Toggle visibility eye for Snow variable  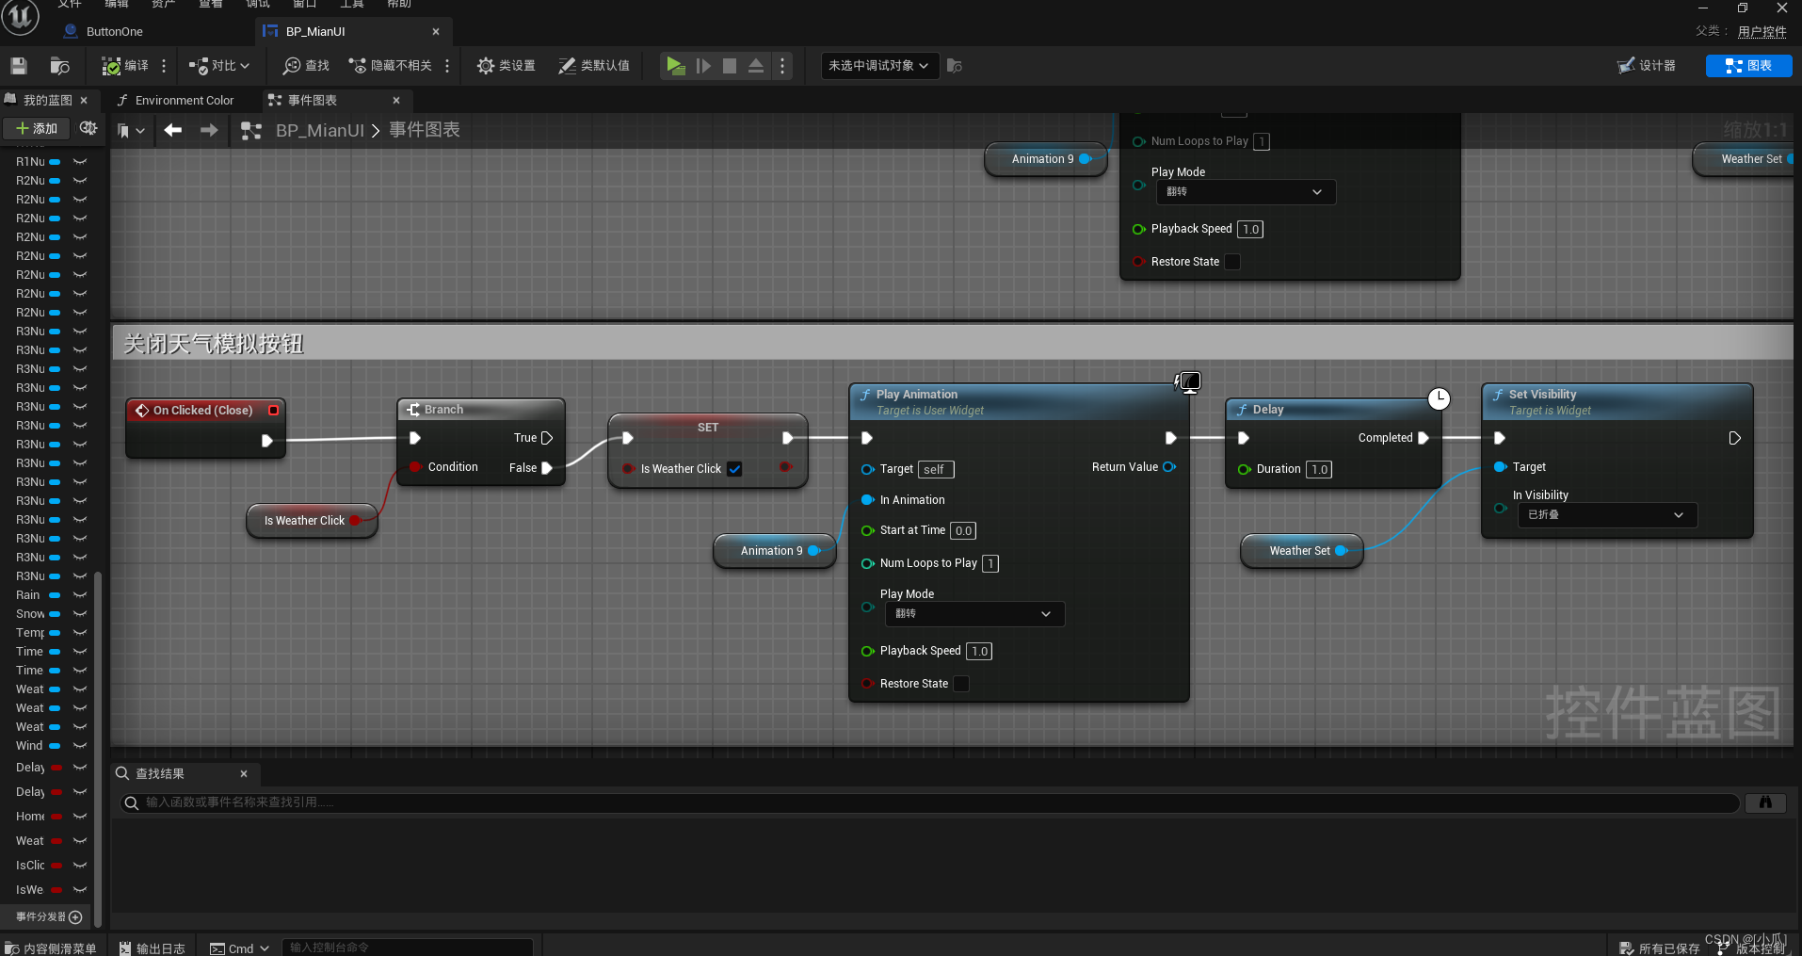(80, 614)
